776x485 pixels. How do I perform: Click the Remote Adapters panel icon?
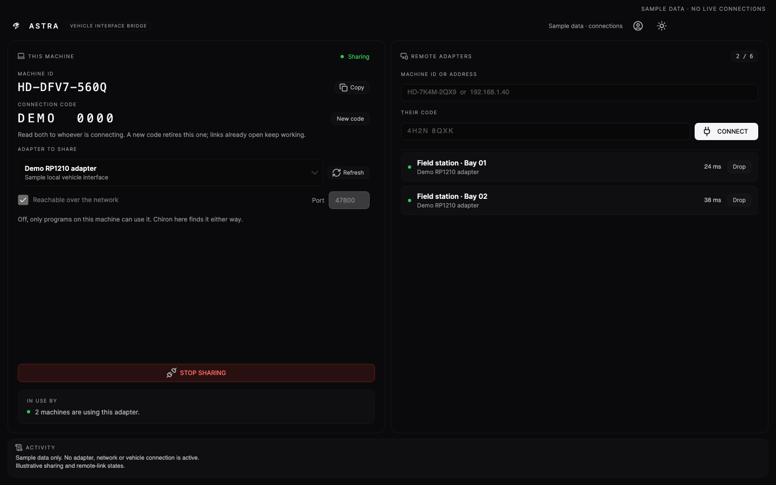coord(404,56)
